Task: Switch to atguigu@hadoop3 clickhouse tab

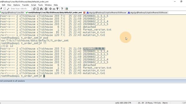Action: pyautogui.click(x=148, y=12)
